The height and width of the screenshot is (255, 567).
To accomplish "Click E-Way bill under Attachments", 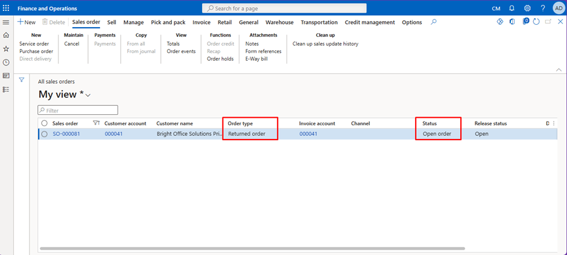I will tap(256, 59).
